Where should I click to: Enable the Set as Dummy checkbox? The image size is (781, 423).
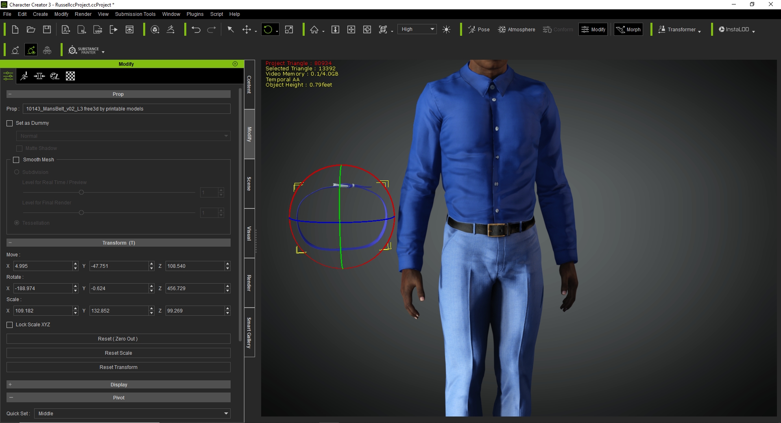(x=10, y=123)
